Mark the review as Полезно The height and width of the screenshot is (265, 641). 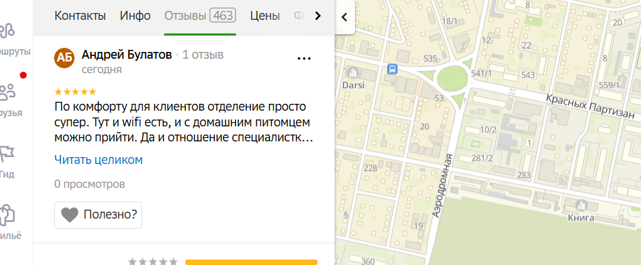click(x=98, y=214)
